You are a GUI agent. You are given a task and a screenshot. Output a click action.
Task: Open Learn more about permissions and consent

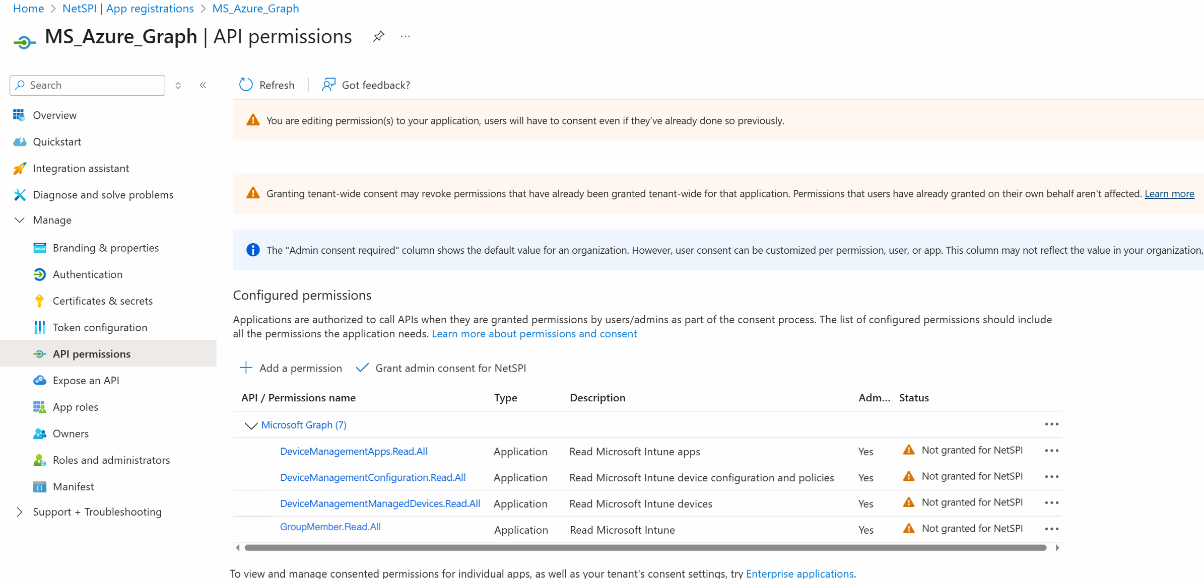(534, 334)
